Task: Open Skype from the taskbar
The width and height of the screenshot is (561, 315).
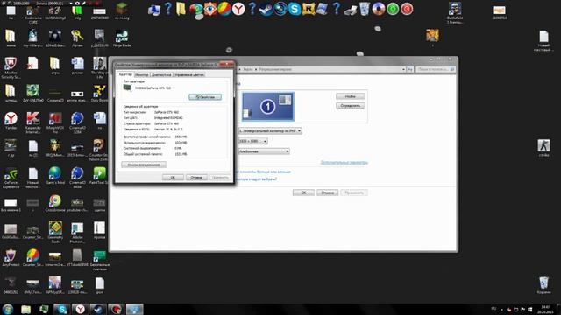Action: (62, 309)
